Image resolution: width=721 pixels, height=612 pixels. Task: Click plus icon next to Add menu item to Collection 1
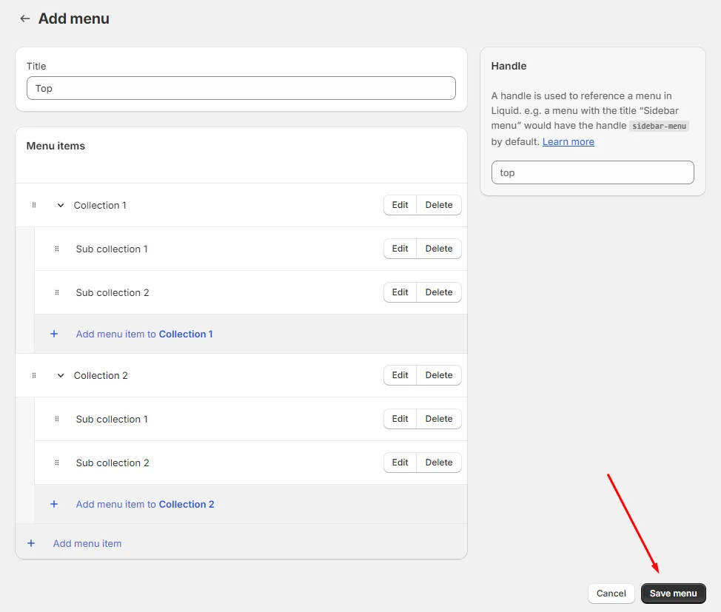[54, 334]
